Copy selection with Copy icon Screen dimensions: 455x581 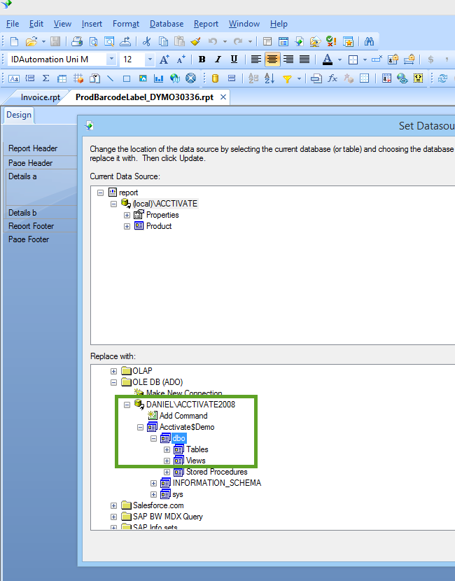163,41
